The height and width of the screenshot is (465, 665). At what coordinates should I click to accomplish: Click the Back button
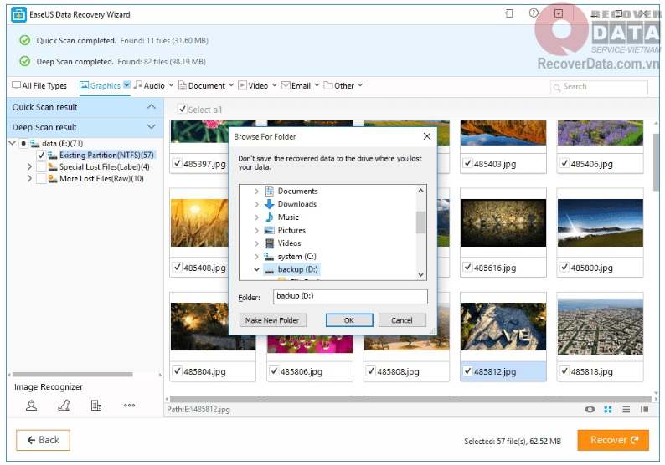(43, 440)
